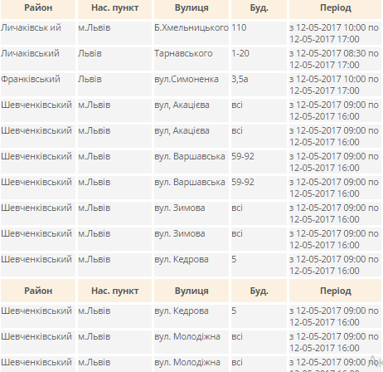
Task: Click the top Нас. пункт column header
Action: (x=114, y=9)
